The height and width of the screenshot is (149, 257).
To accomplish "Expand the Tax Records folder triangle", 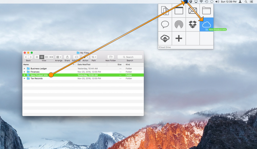I will (x=24, y=78).
